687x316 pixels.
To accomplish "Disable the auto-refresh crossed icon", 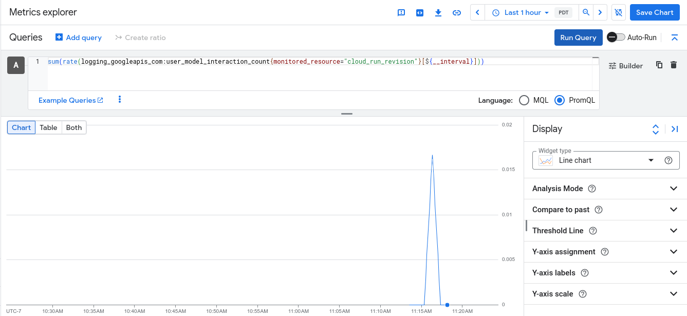I will [618, 12].
